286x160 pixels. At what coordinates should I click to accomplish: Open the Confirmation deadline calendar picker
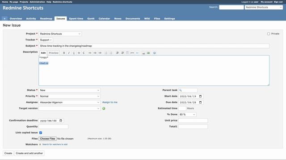pos(61,120)
